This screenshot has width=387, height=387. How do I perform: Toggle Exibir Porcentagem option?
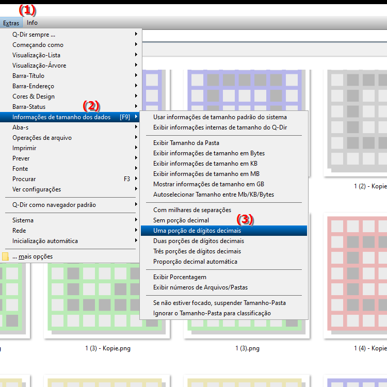tap(224, 277)
